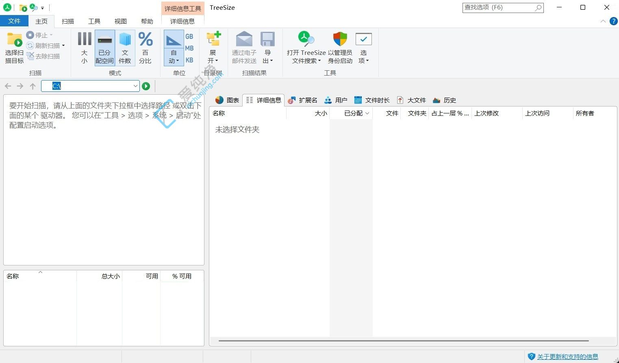Click the green start scan button
Image resolution: width=619 pixels, height=363 pixels.
tap(146, 86)
